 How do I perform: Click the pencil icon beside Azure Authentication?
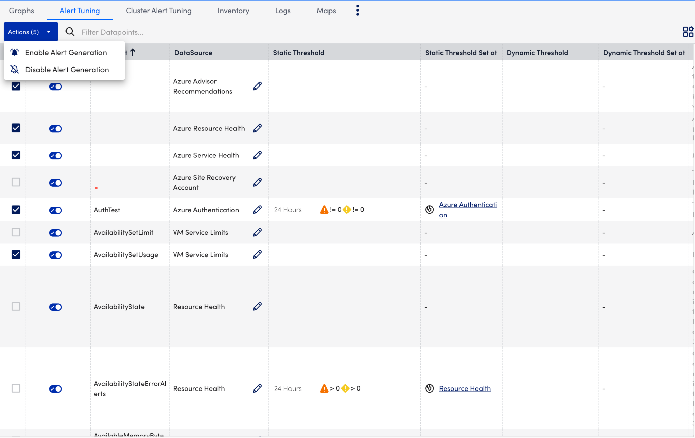point(257,210)
